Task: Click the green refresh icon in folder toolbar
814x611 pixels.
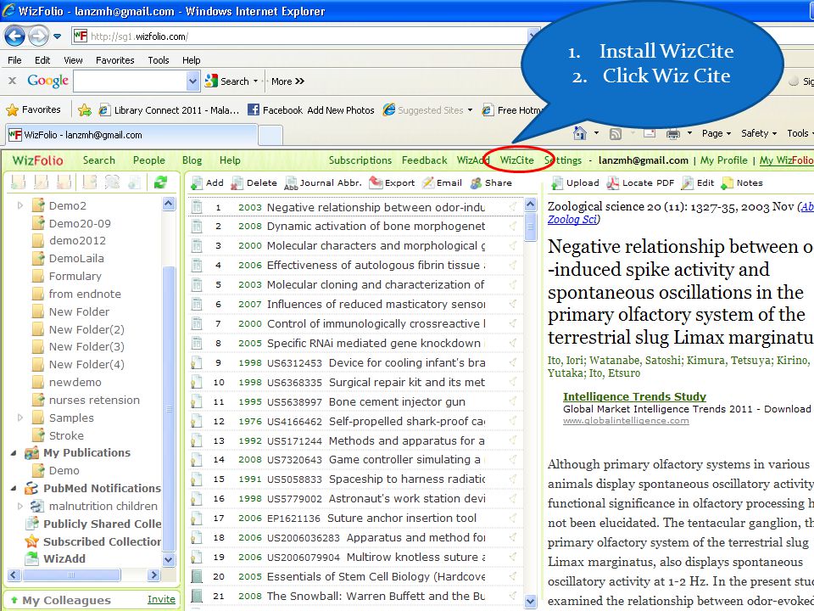Action: coord(160,182)
